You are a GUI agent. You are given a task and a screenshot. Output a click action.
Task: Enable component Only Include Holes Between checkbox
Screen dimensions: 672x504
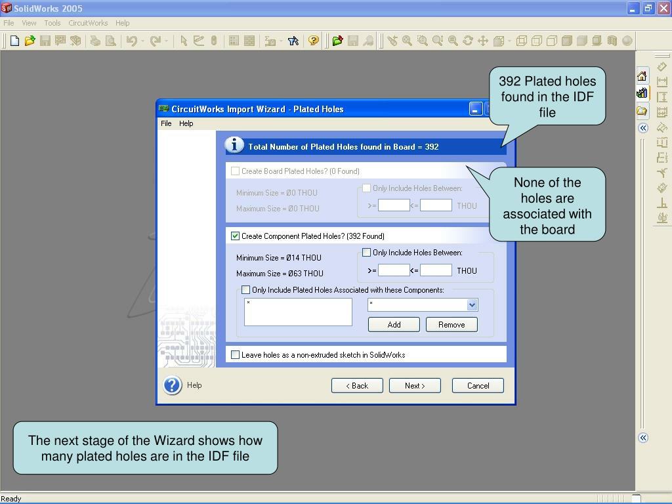click(366, 253)
